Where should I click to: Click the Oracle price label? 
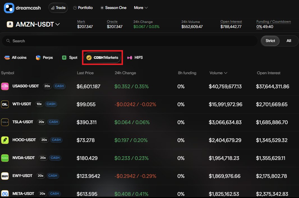(x=112, y=22)
